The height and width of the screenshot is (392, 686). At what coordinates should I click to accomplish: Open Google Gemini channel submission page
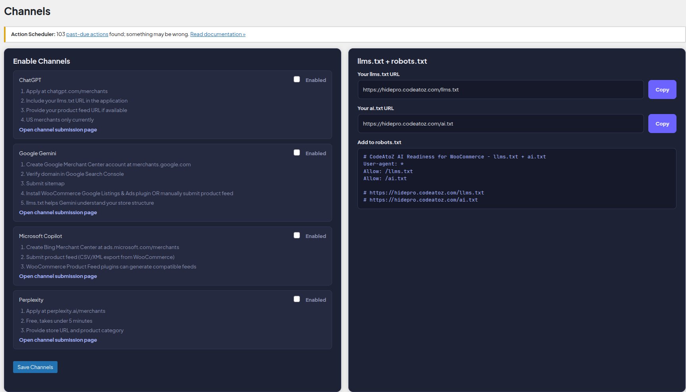[58, 212]
